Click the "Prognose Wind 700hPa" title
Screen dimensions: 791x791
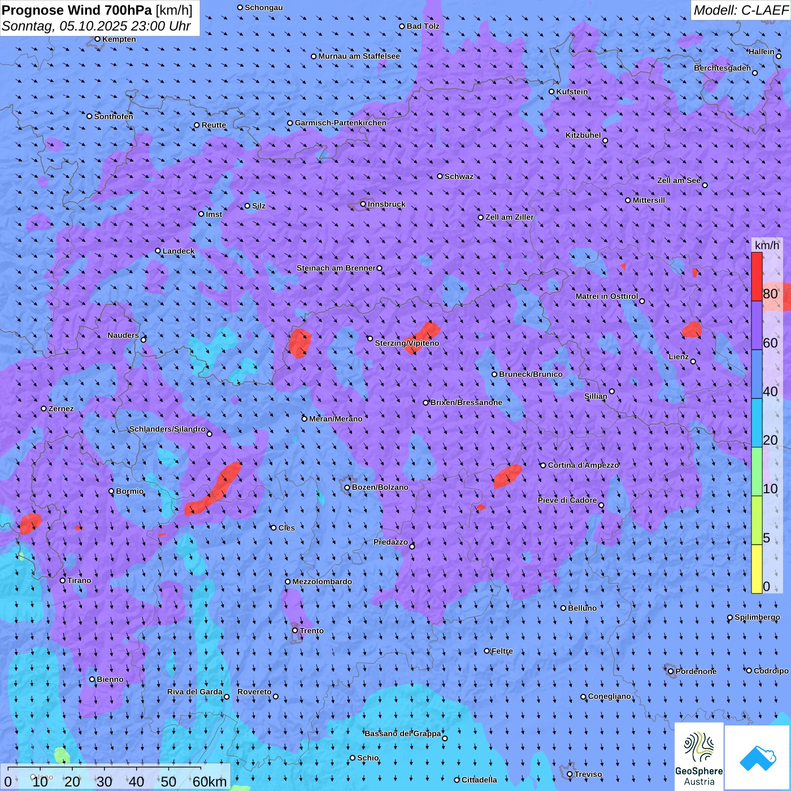77,10
